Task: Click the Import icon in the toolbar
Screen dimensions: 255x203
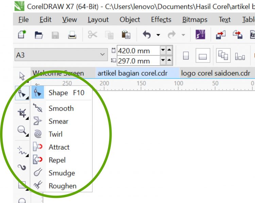Action: [x=221, y=35]
